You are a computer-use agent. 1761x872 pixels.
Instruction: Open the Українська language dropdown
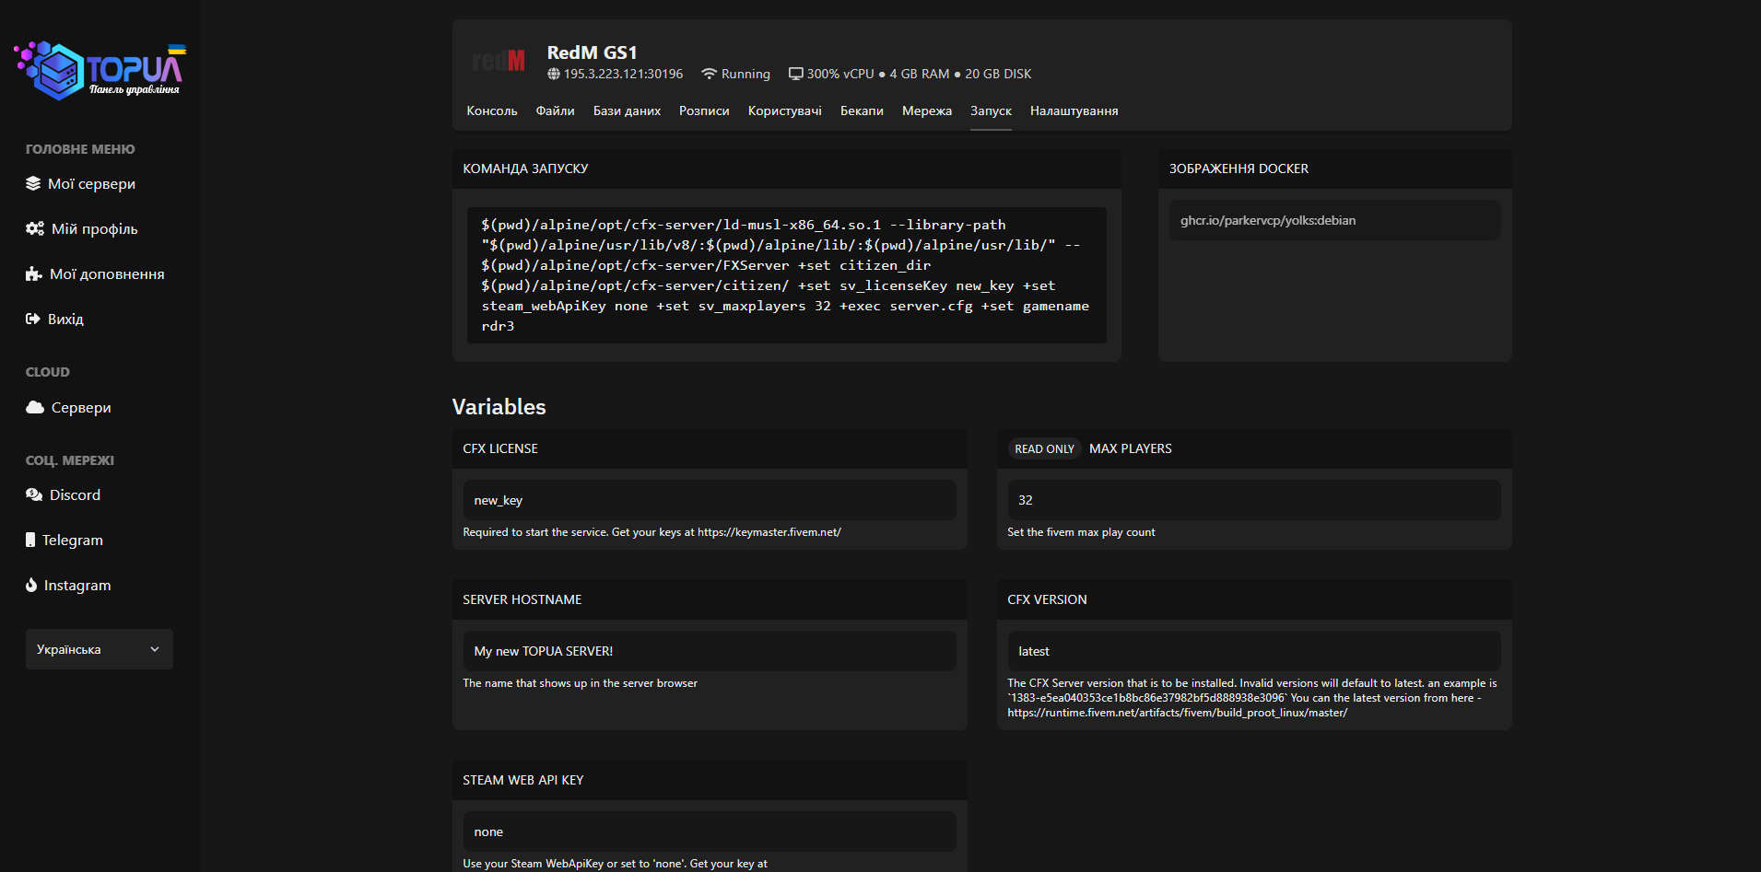[x=100, y=649]
